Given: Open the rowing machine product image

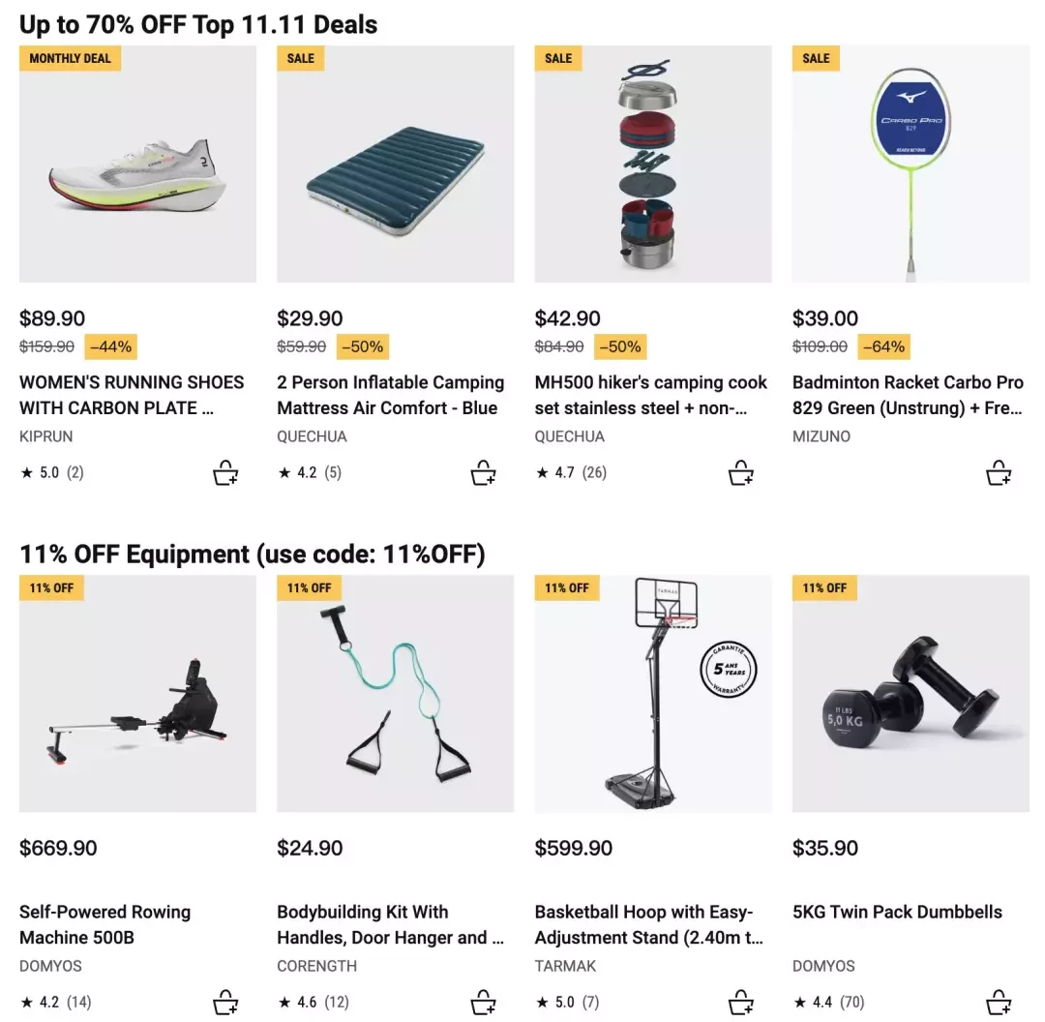Looking at the screenshot, I should 137,693.
